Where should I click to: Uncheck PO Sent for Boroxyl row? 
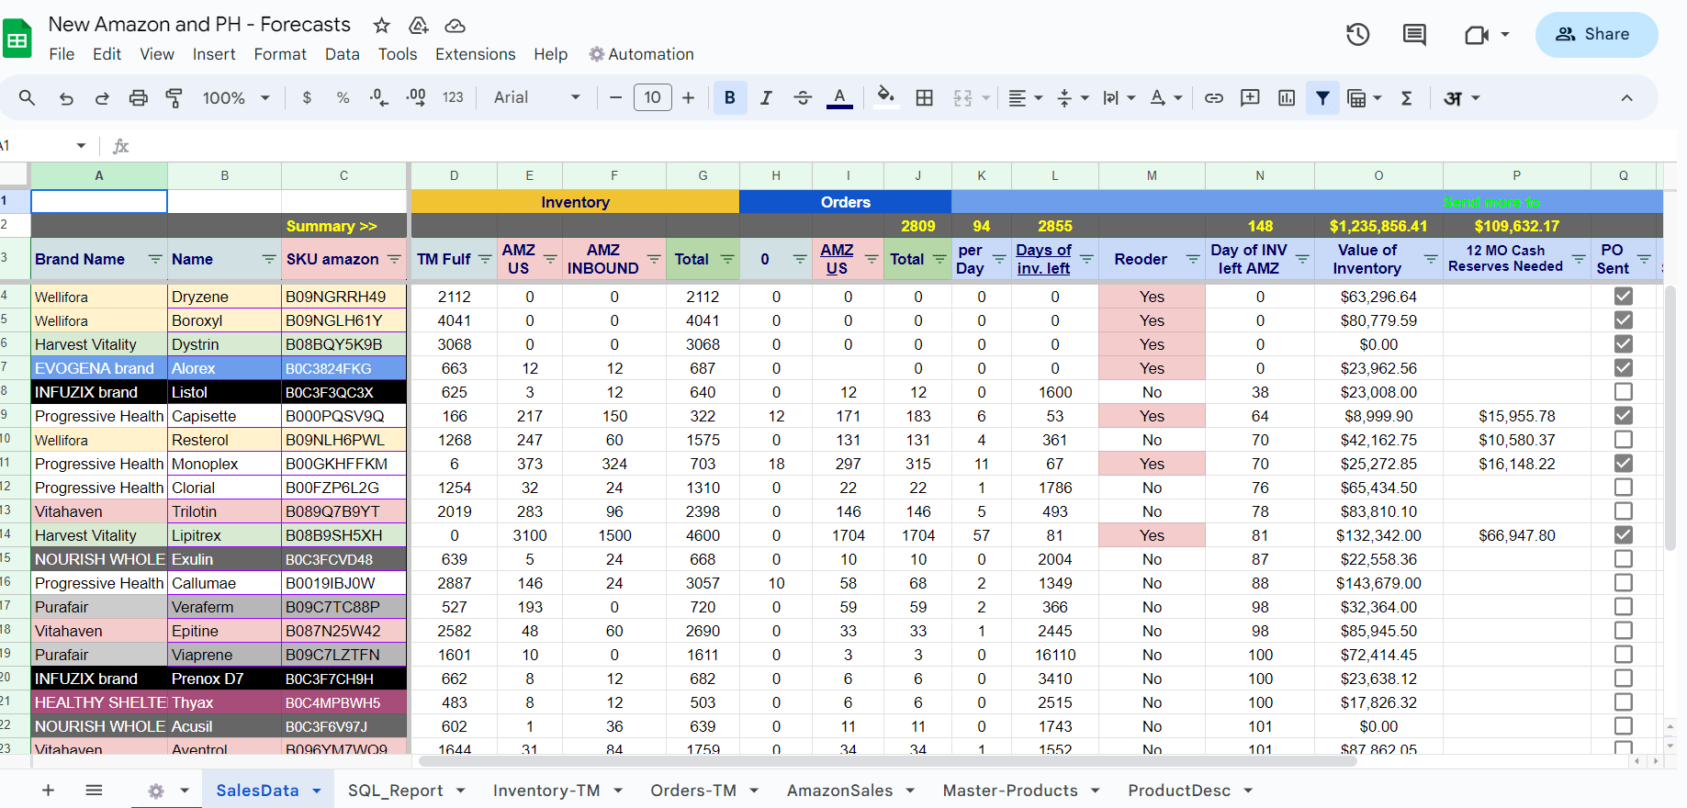click(1624, 320)
